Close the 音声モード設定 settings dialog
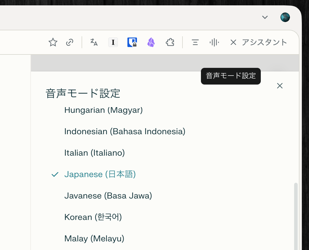 [280, 86]
